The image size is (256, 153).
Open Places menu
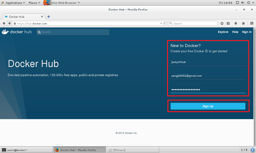34,3
